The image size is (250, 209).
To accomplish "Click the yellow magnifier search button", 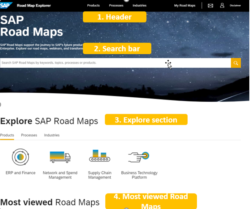I will click(x=236, y=63).
